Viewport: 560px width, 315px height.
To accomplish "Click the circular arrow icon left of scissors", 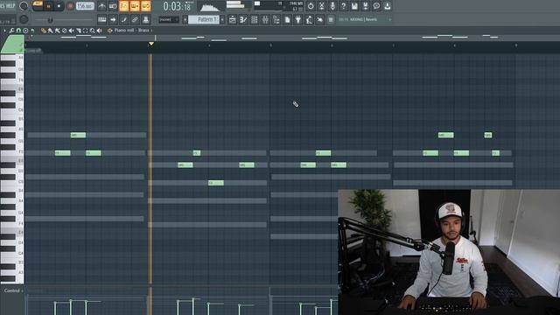I will click(x=311, y=6).
